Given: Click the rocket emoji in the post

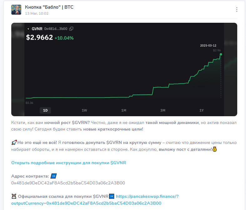Looking at the screenshot, I should coord(14,142).
